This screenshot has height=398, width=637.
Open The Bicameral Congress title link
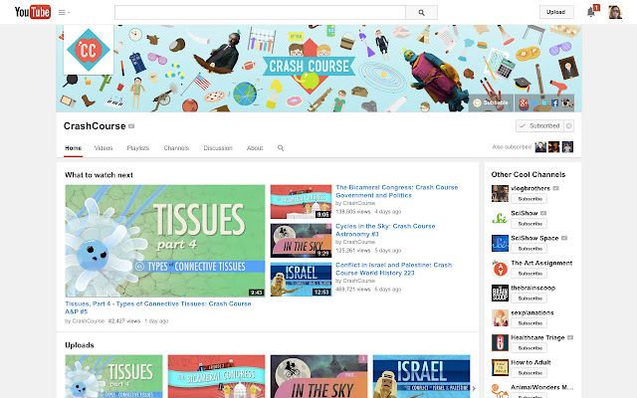pos(396,191)
